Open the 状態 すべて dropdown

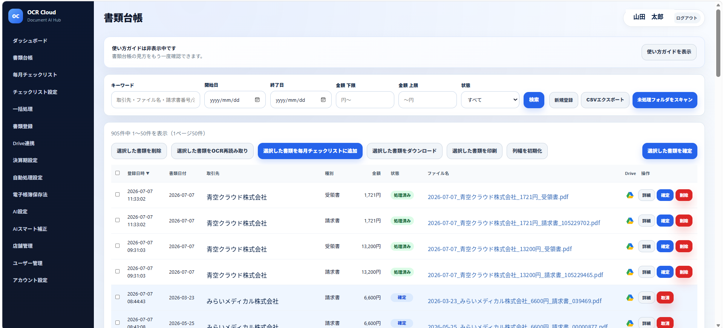490,100
